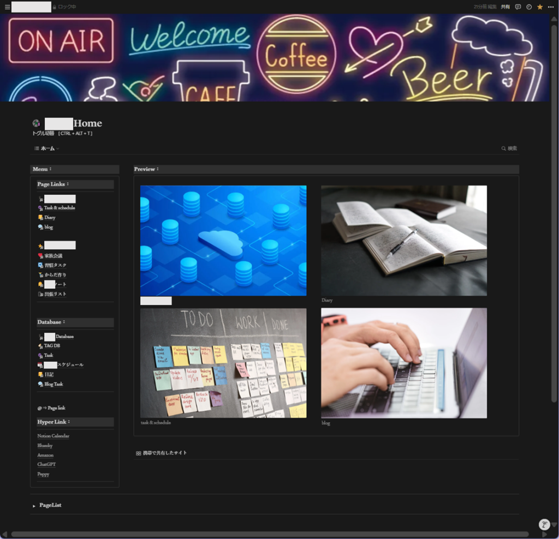This screenshot has width=559, height=539.
Task: Open the TAG DB database page
Action: [52, 346]
